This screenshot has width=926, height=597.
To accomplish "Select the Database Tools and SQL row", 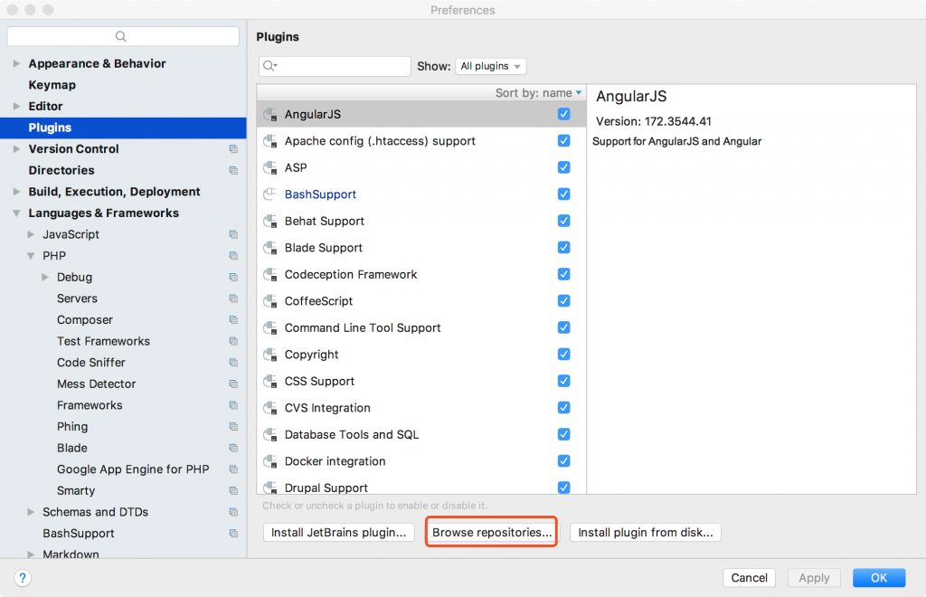I will point(421,434).
